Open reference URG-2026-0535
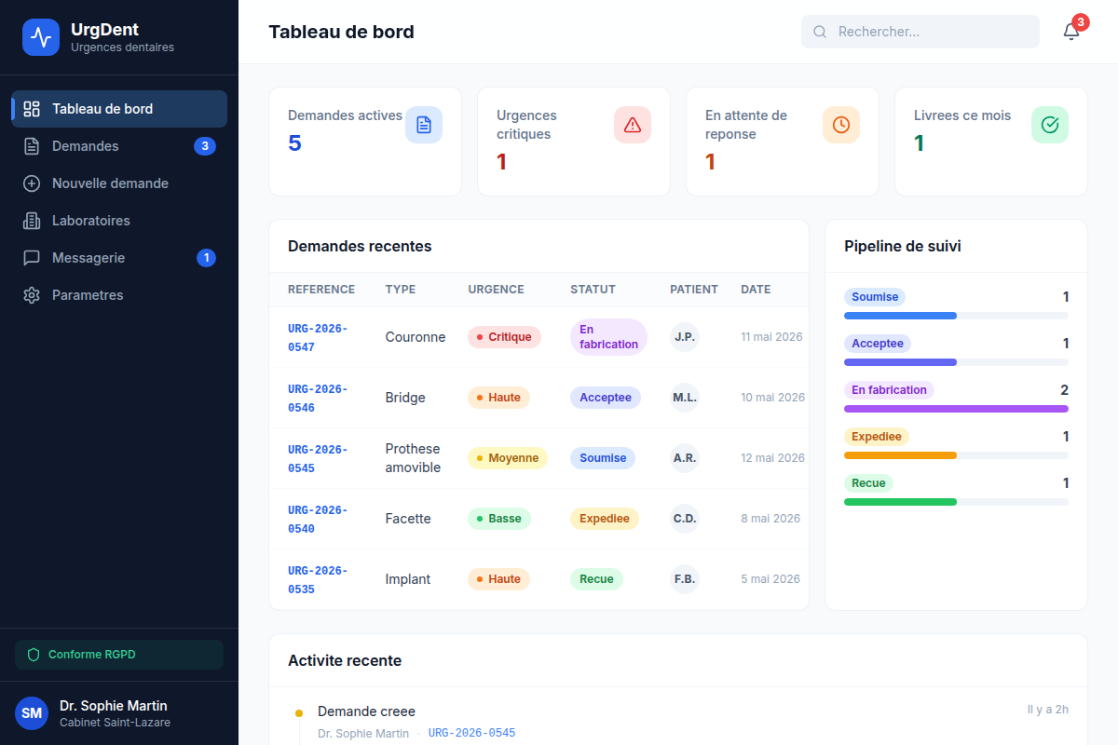1118x745 pixels. click(x=318, y=579)
